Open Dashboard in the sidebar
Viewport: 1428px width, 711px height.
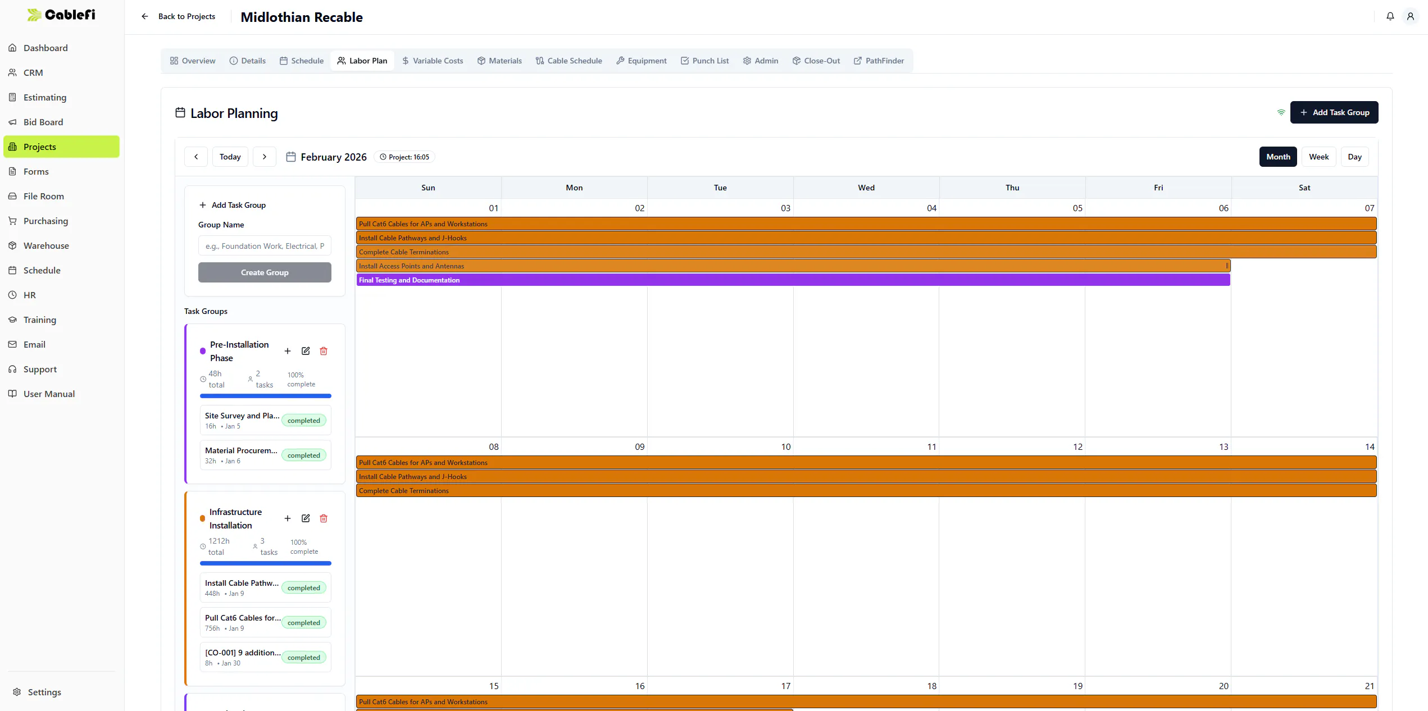[61, 48]
